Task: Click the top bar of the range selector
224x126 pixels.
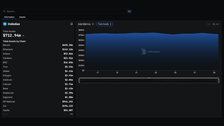Action: 149,78
